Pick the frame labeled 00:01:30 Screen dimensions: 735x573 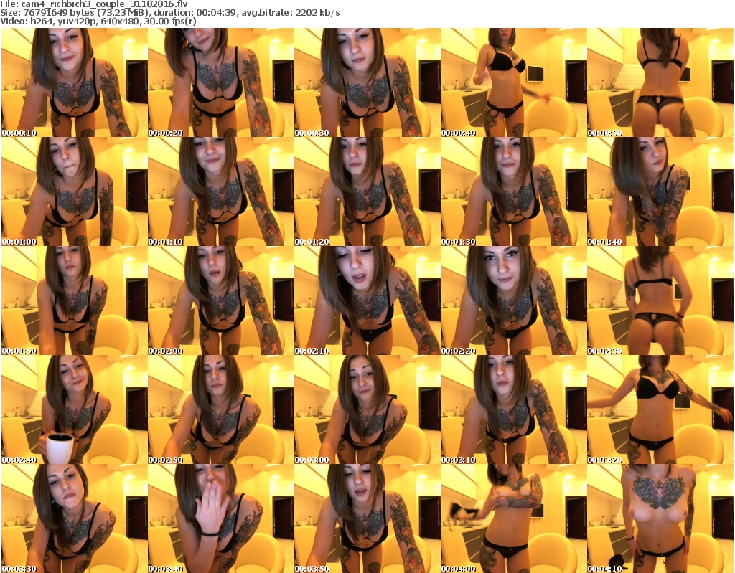(514, 191)
